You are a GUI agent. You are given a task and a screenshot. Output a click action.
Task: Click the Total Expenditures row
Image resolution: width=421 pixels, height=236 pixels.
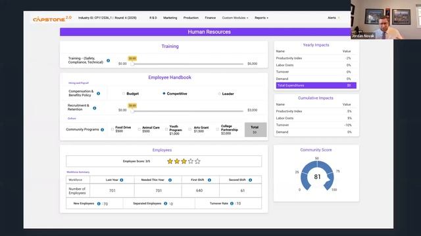(316, 85)
